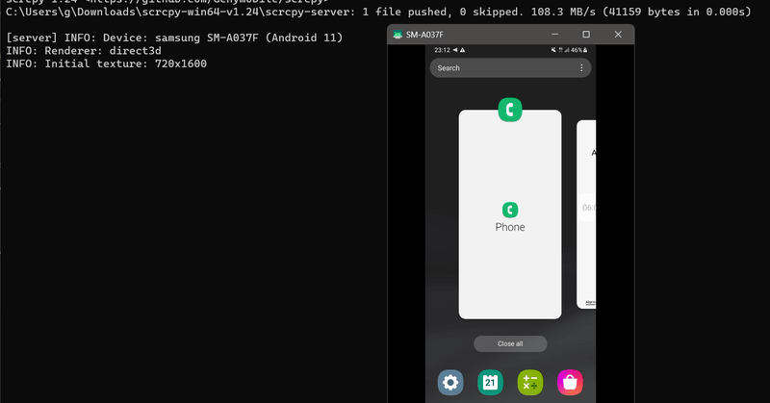
Task: Open the three-dot menu in the search bar
Action: [581, 67]
